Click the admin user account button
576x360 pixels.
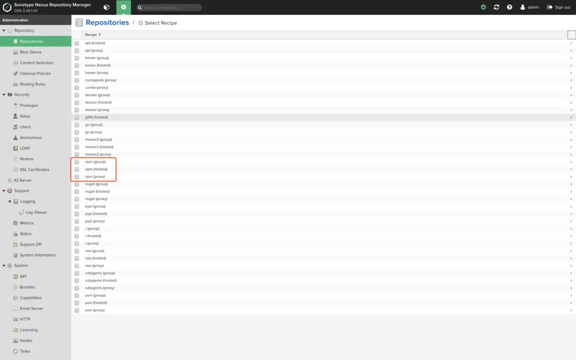530,7
